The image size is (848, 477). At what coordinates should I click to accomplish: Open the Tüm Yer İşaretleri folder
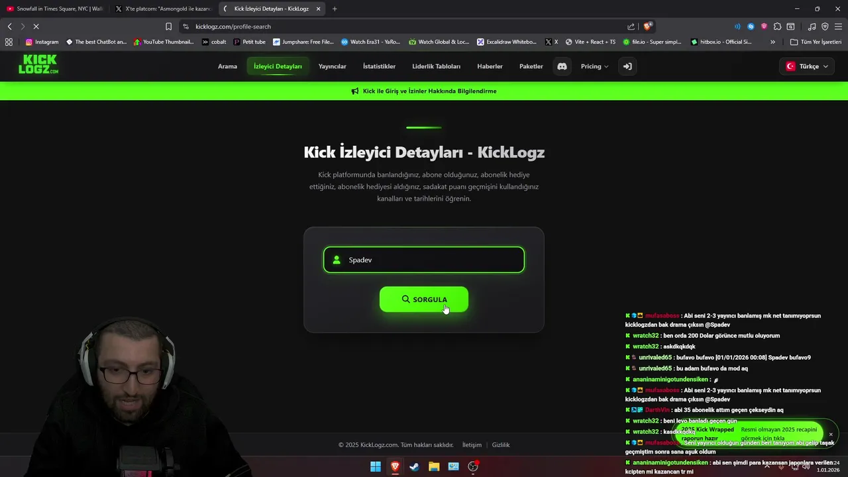(x=816, y=42)
